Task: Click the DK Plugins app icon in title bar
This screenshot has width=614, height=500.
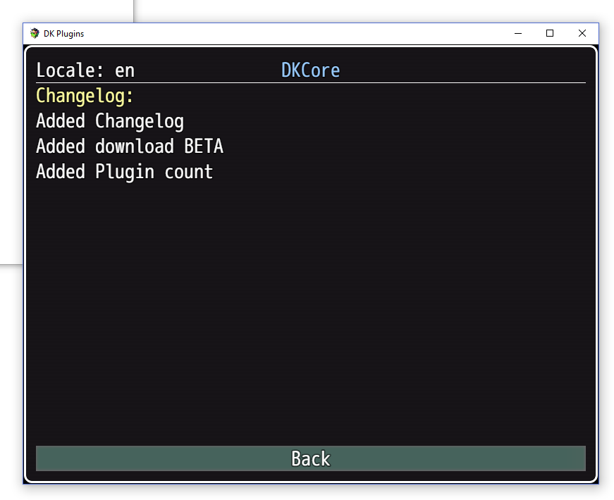Action: [x=35, y=33]
